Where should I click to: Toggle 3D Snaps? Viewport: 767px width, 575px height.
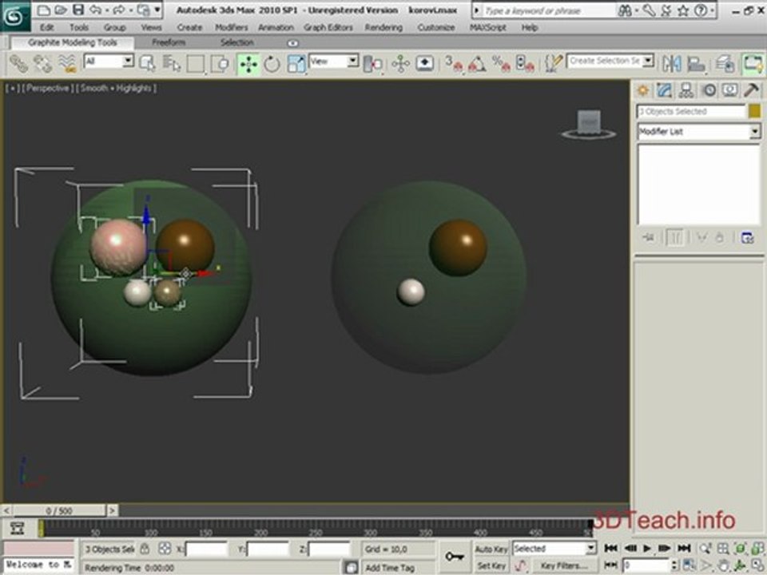454,64
